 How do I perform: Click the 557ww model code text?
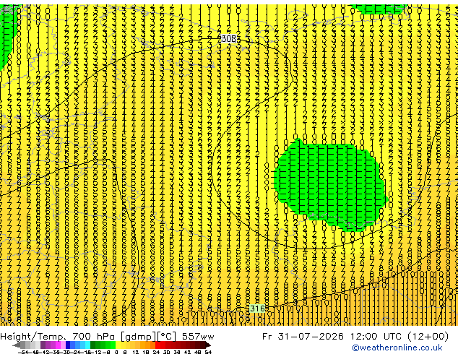(198, 337)
